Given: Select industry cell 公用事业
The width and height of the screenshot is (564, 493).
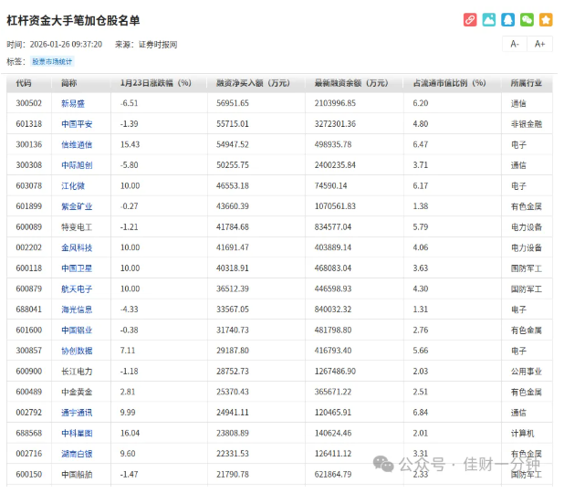Looking at the screenshot, I should (x=527, y=372).
